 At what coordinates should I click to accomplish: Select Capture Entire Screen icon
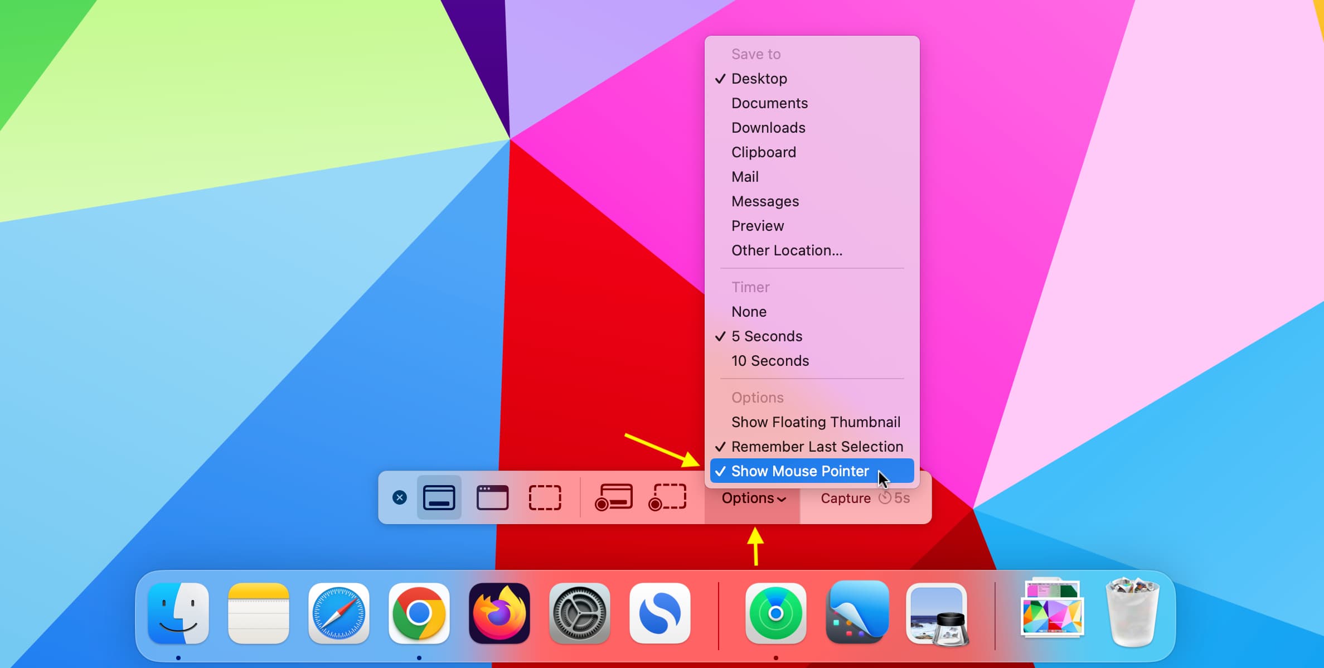pos(439,497)
